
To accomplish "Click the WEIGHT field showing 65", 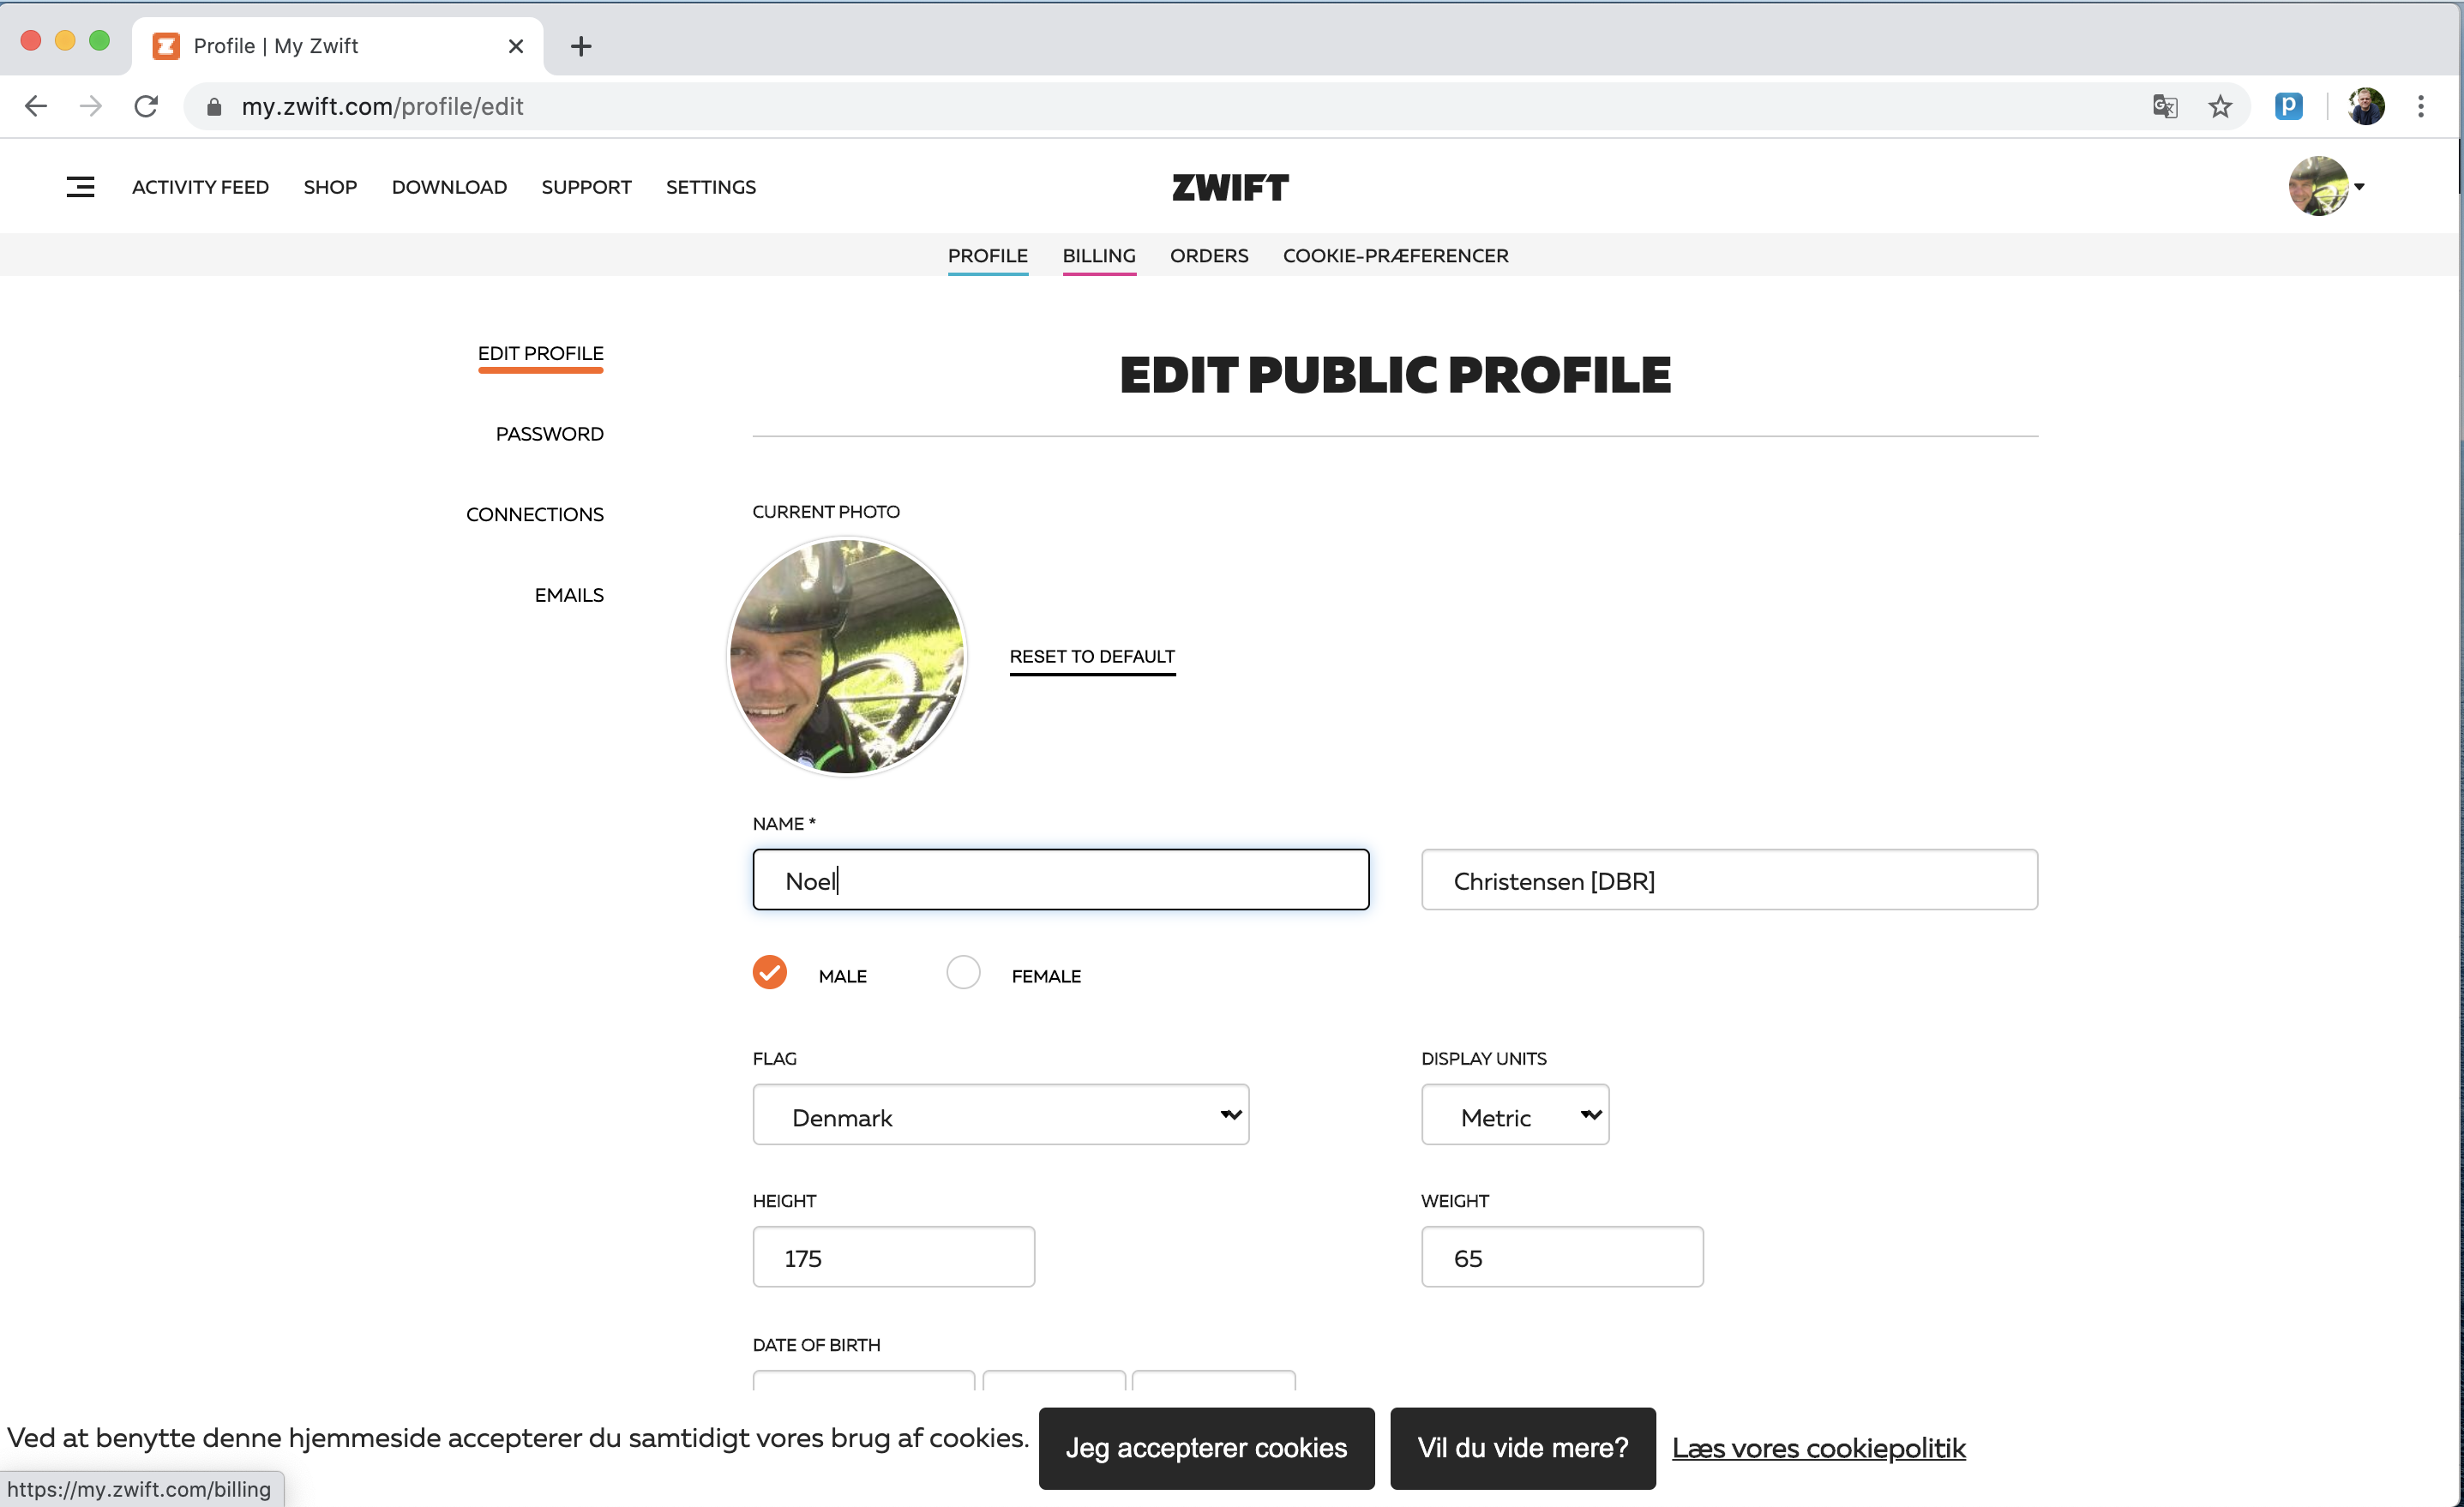I will [x=1562, y=1257].
